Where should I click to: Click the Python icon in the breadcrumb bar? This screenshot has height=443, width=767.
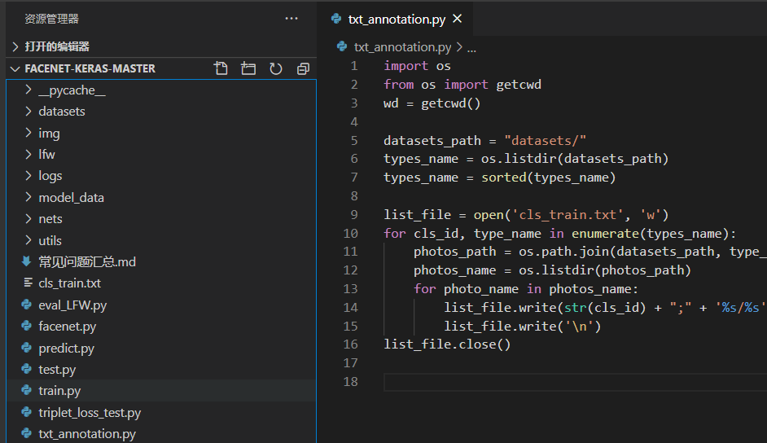[x=342, y=46]
